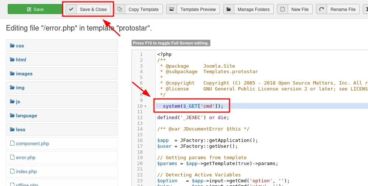Click the defined('_JEXEC') or die; line
The height and width of the screenshot is (186, 368).
pyautogui.click(x=193, y=117)
